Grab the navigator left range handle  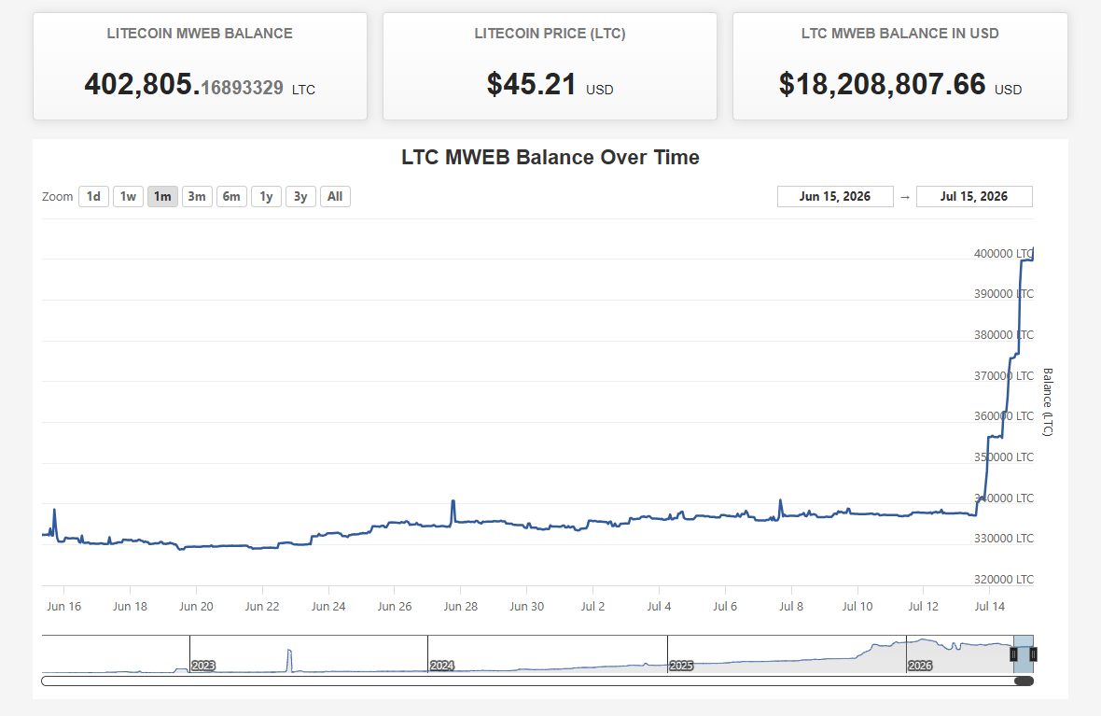pyautogui.click(x=1013, y=654)
